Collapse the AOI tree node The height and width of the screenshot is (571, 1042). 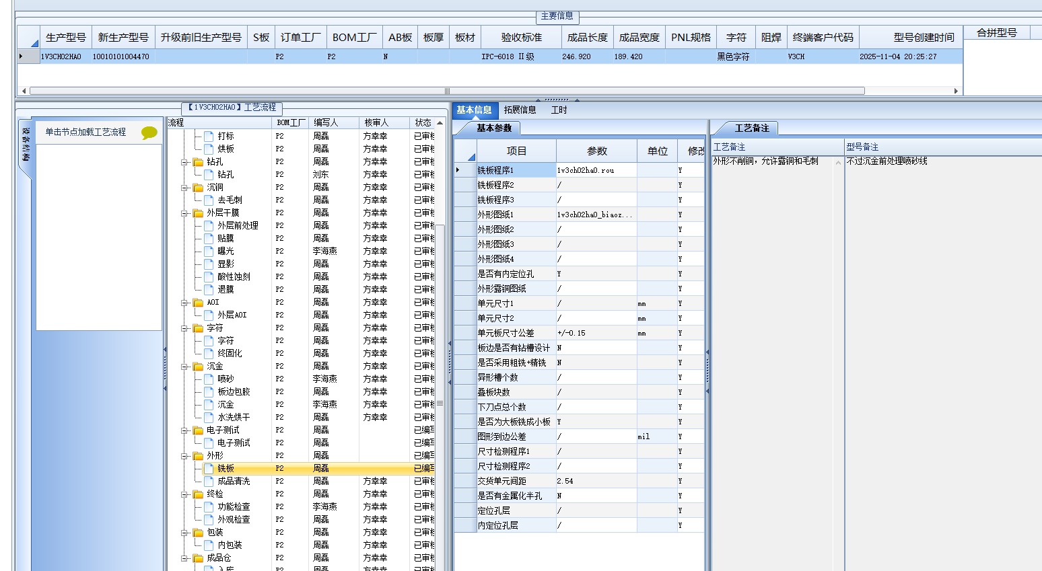pos(184,303)
